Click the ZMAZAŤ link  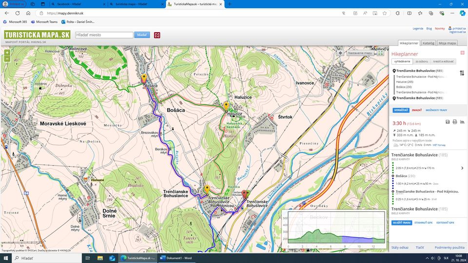(417, 110)
